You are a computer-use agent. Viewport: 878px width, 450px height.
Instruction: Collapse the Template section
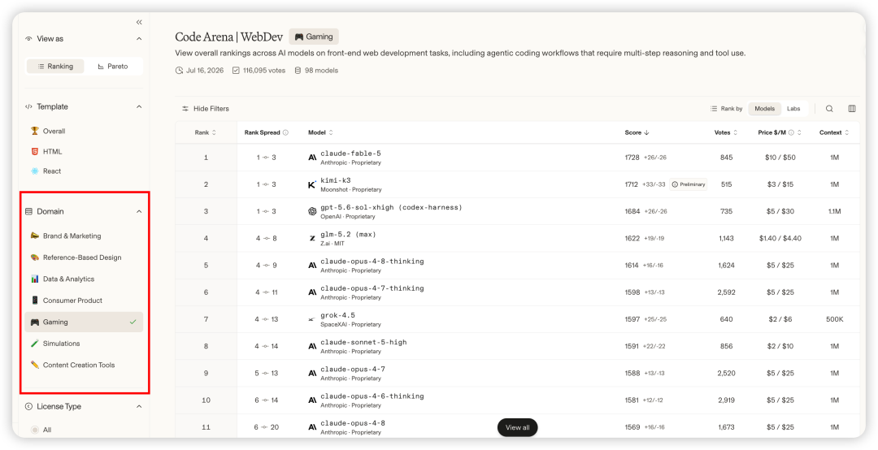(140, 106)
